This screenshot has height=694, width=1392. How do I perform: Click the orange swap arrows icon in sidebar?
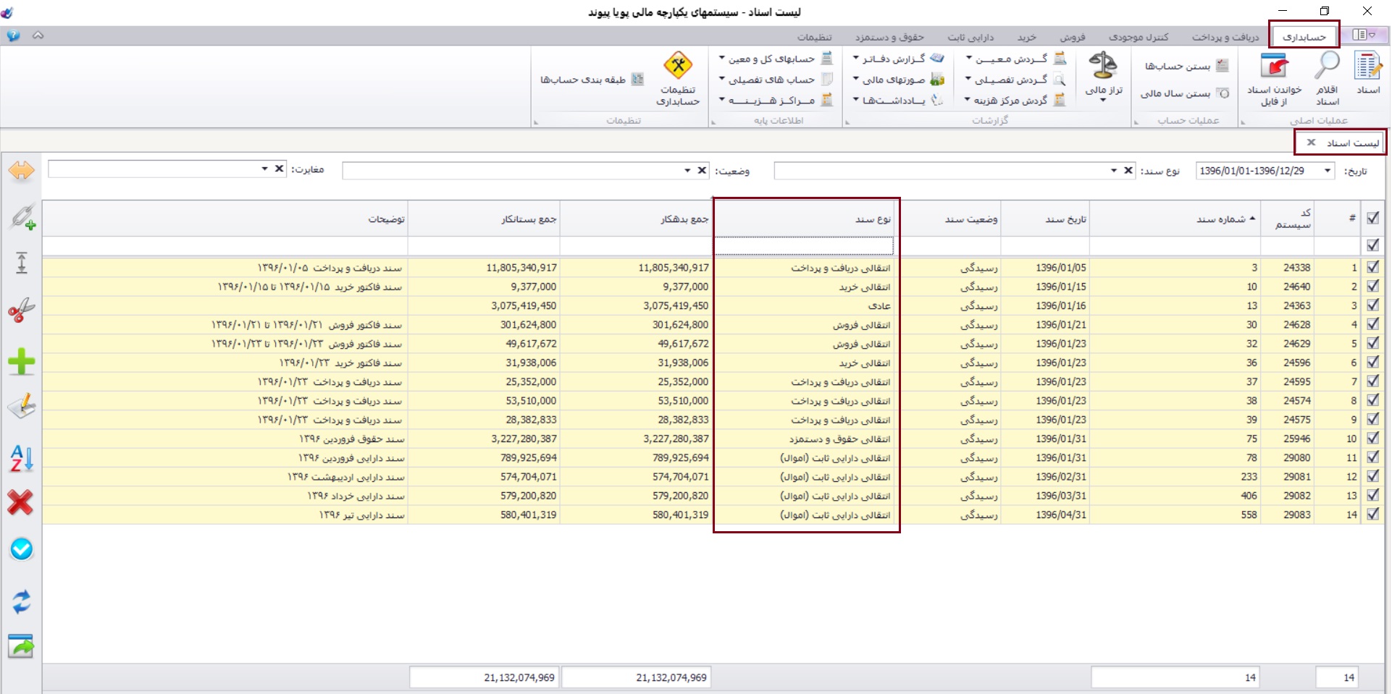[x=22, y=171]
